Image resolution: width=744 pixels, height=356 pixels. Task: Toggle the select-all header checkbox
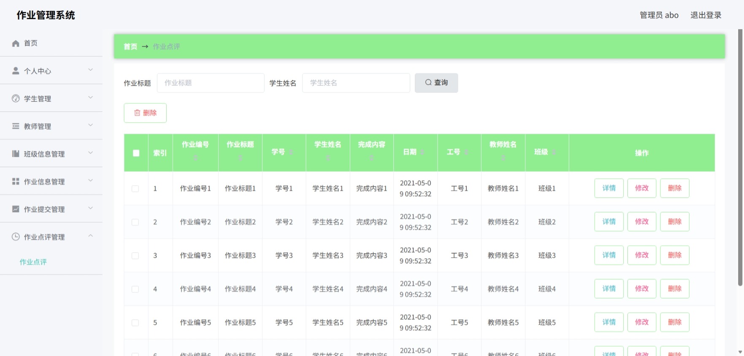pyautogui.click(x=136, y=153)
